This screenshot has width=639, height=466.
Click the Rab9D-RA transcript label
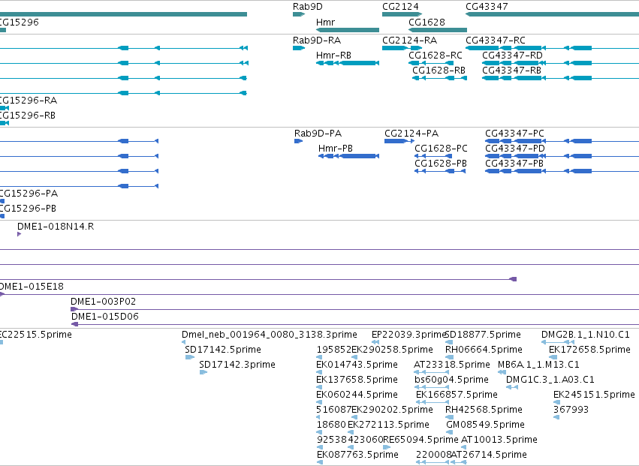coord(317,41)
